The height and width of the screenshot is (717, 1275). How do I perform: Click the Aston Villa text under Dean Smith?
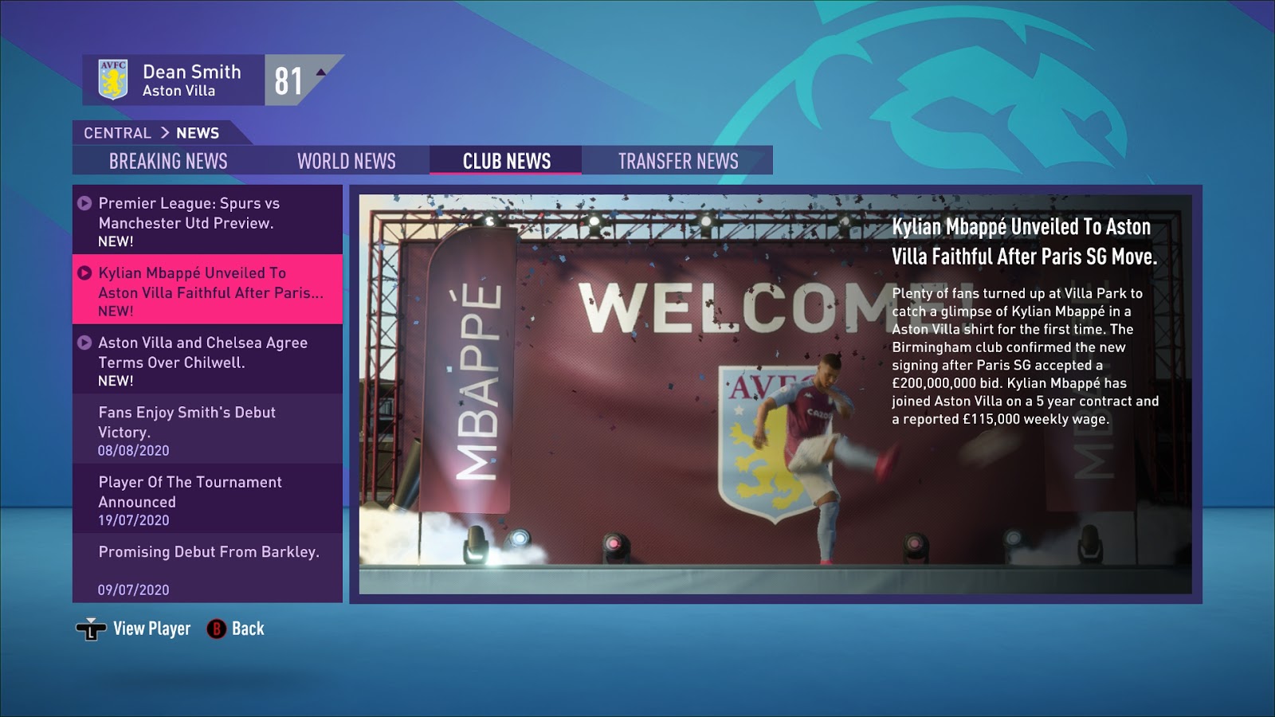coord(178,91)
